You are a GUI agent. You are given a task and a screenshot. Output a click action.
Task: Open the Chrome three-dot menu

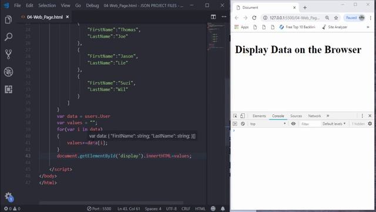(371, 18)
